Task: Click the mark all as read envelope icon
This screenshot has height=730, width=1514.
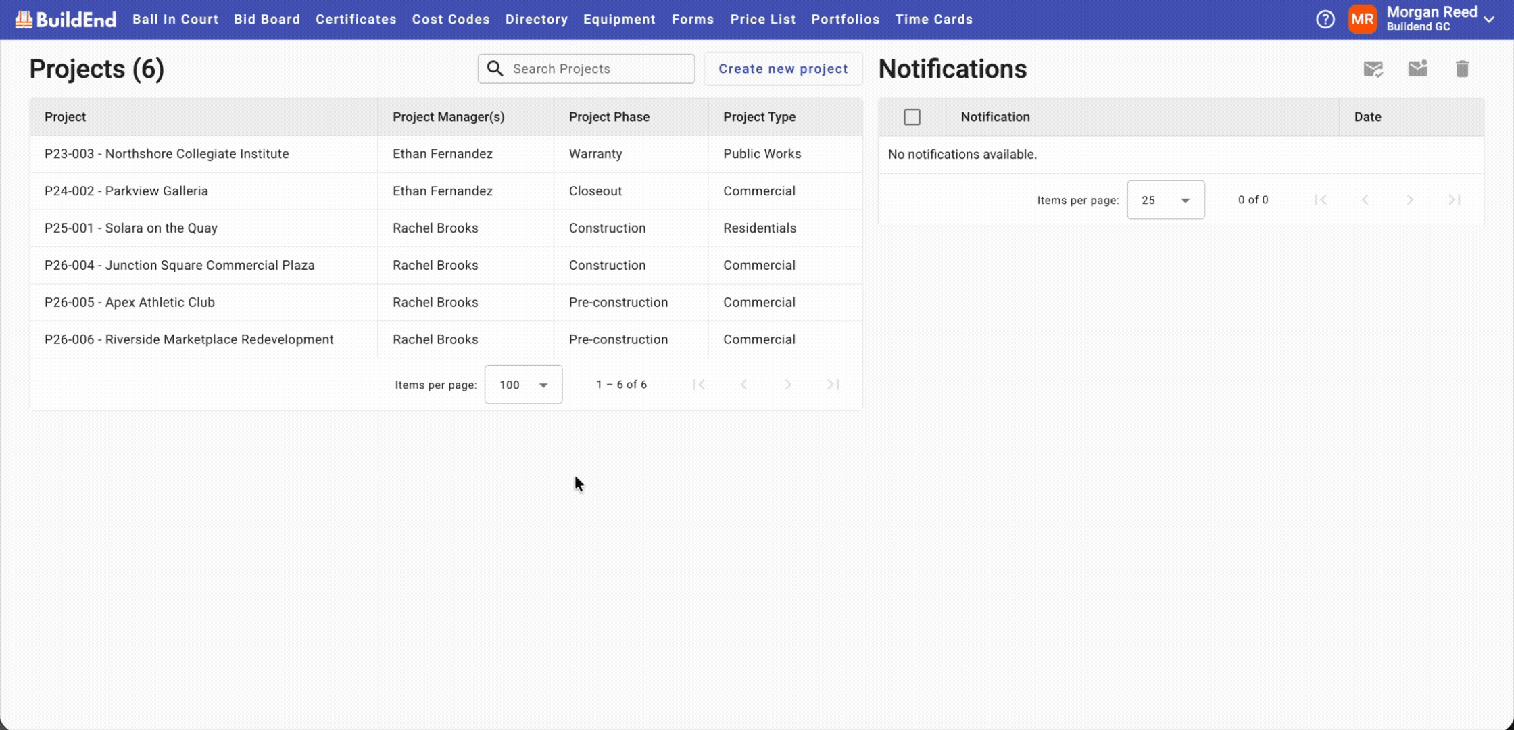Action: [1373, 69]
